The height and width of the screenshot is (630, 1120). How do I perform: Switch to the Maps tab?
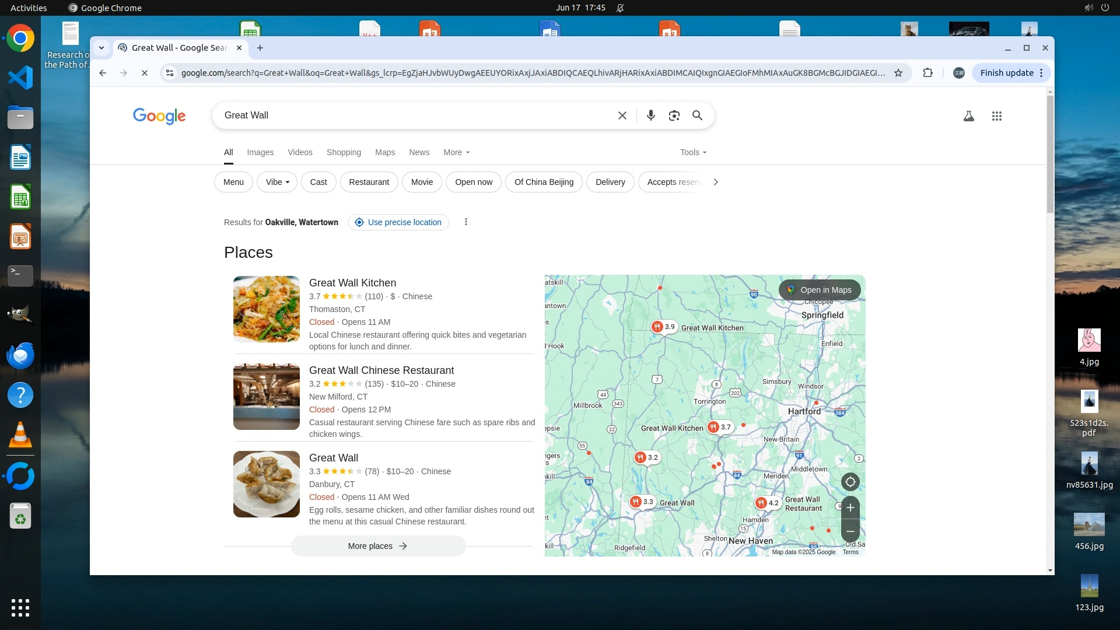point(385,152)
